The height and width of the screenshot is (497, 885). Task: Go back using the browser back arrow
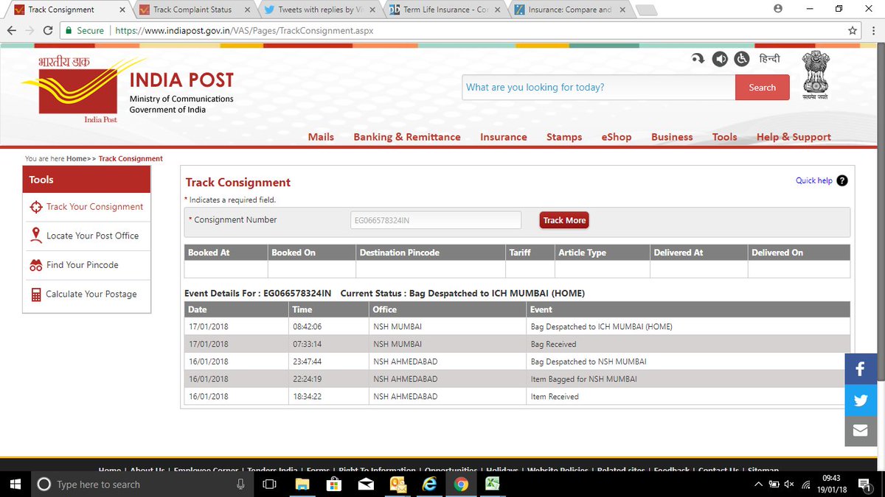tap(10, 31)
